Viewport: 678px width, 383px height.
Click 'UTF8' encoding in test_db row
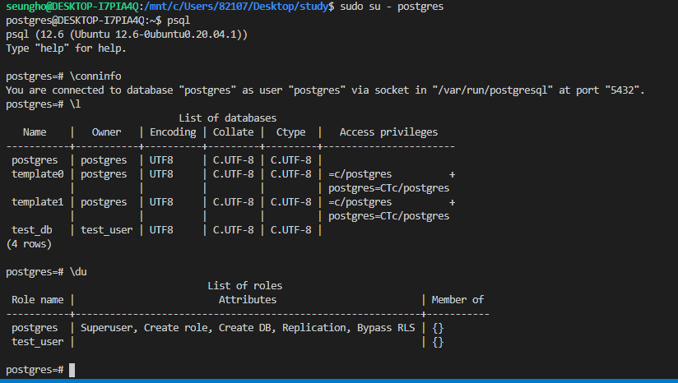coord(161,229)
